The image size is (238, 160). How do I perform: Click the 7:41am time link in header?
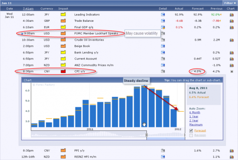pyautogui.click(x=28, y=8)
